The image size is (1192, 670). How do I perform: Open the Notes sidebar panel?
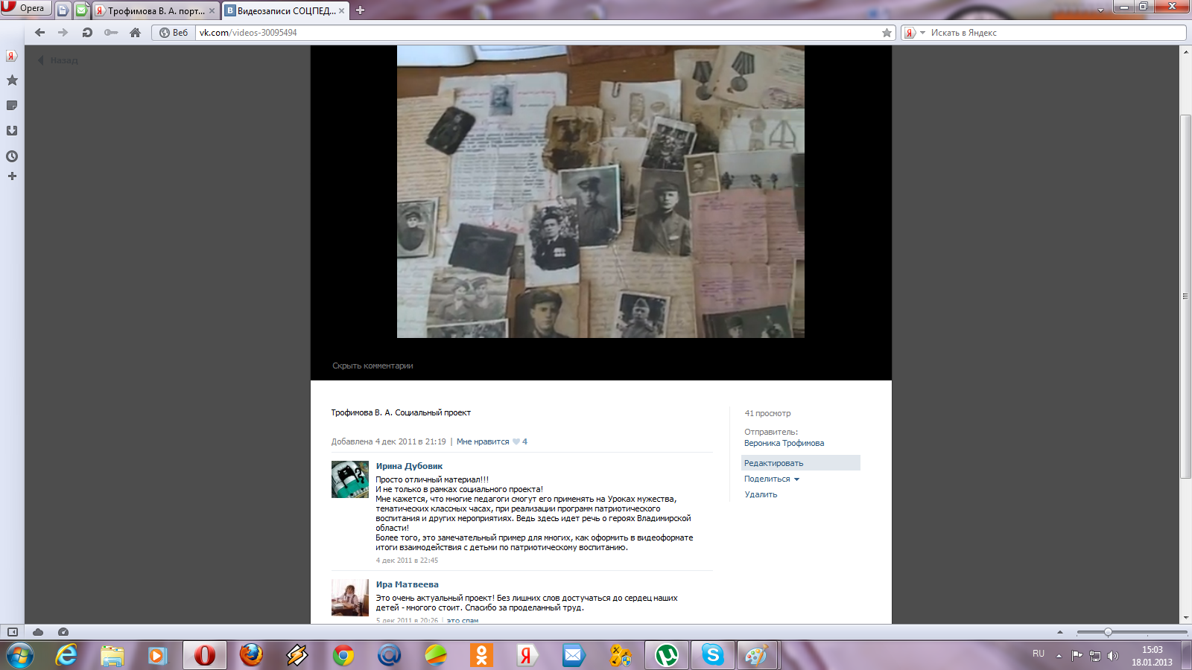pos(12,106)
